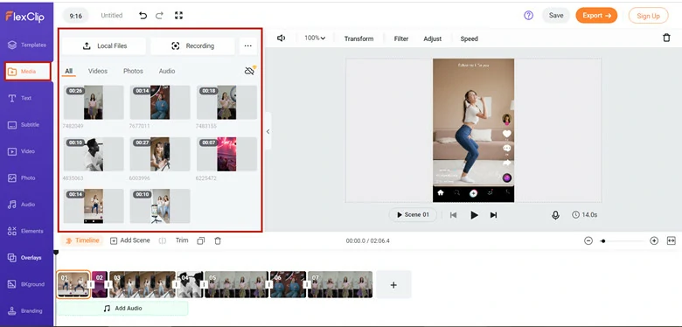This screenshot has height=327, width=682.
Task: Click the Trim button
Action: point(182,240)
